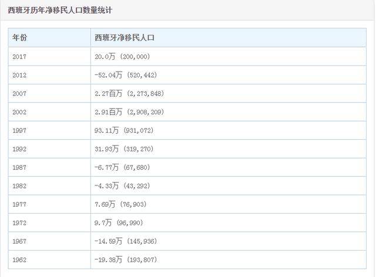
Task: Select the 1997 year cell
Action: (49, 130)
